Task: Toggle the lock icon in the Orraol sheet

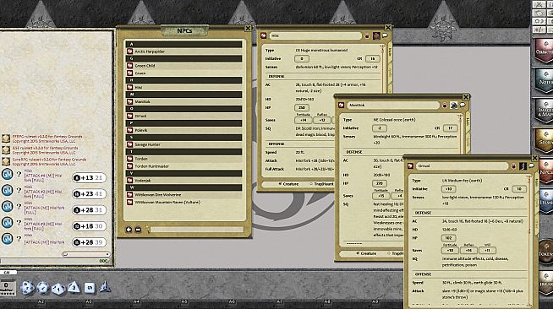Action: click(x=513, y=166)
